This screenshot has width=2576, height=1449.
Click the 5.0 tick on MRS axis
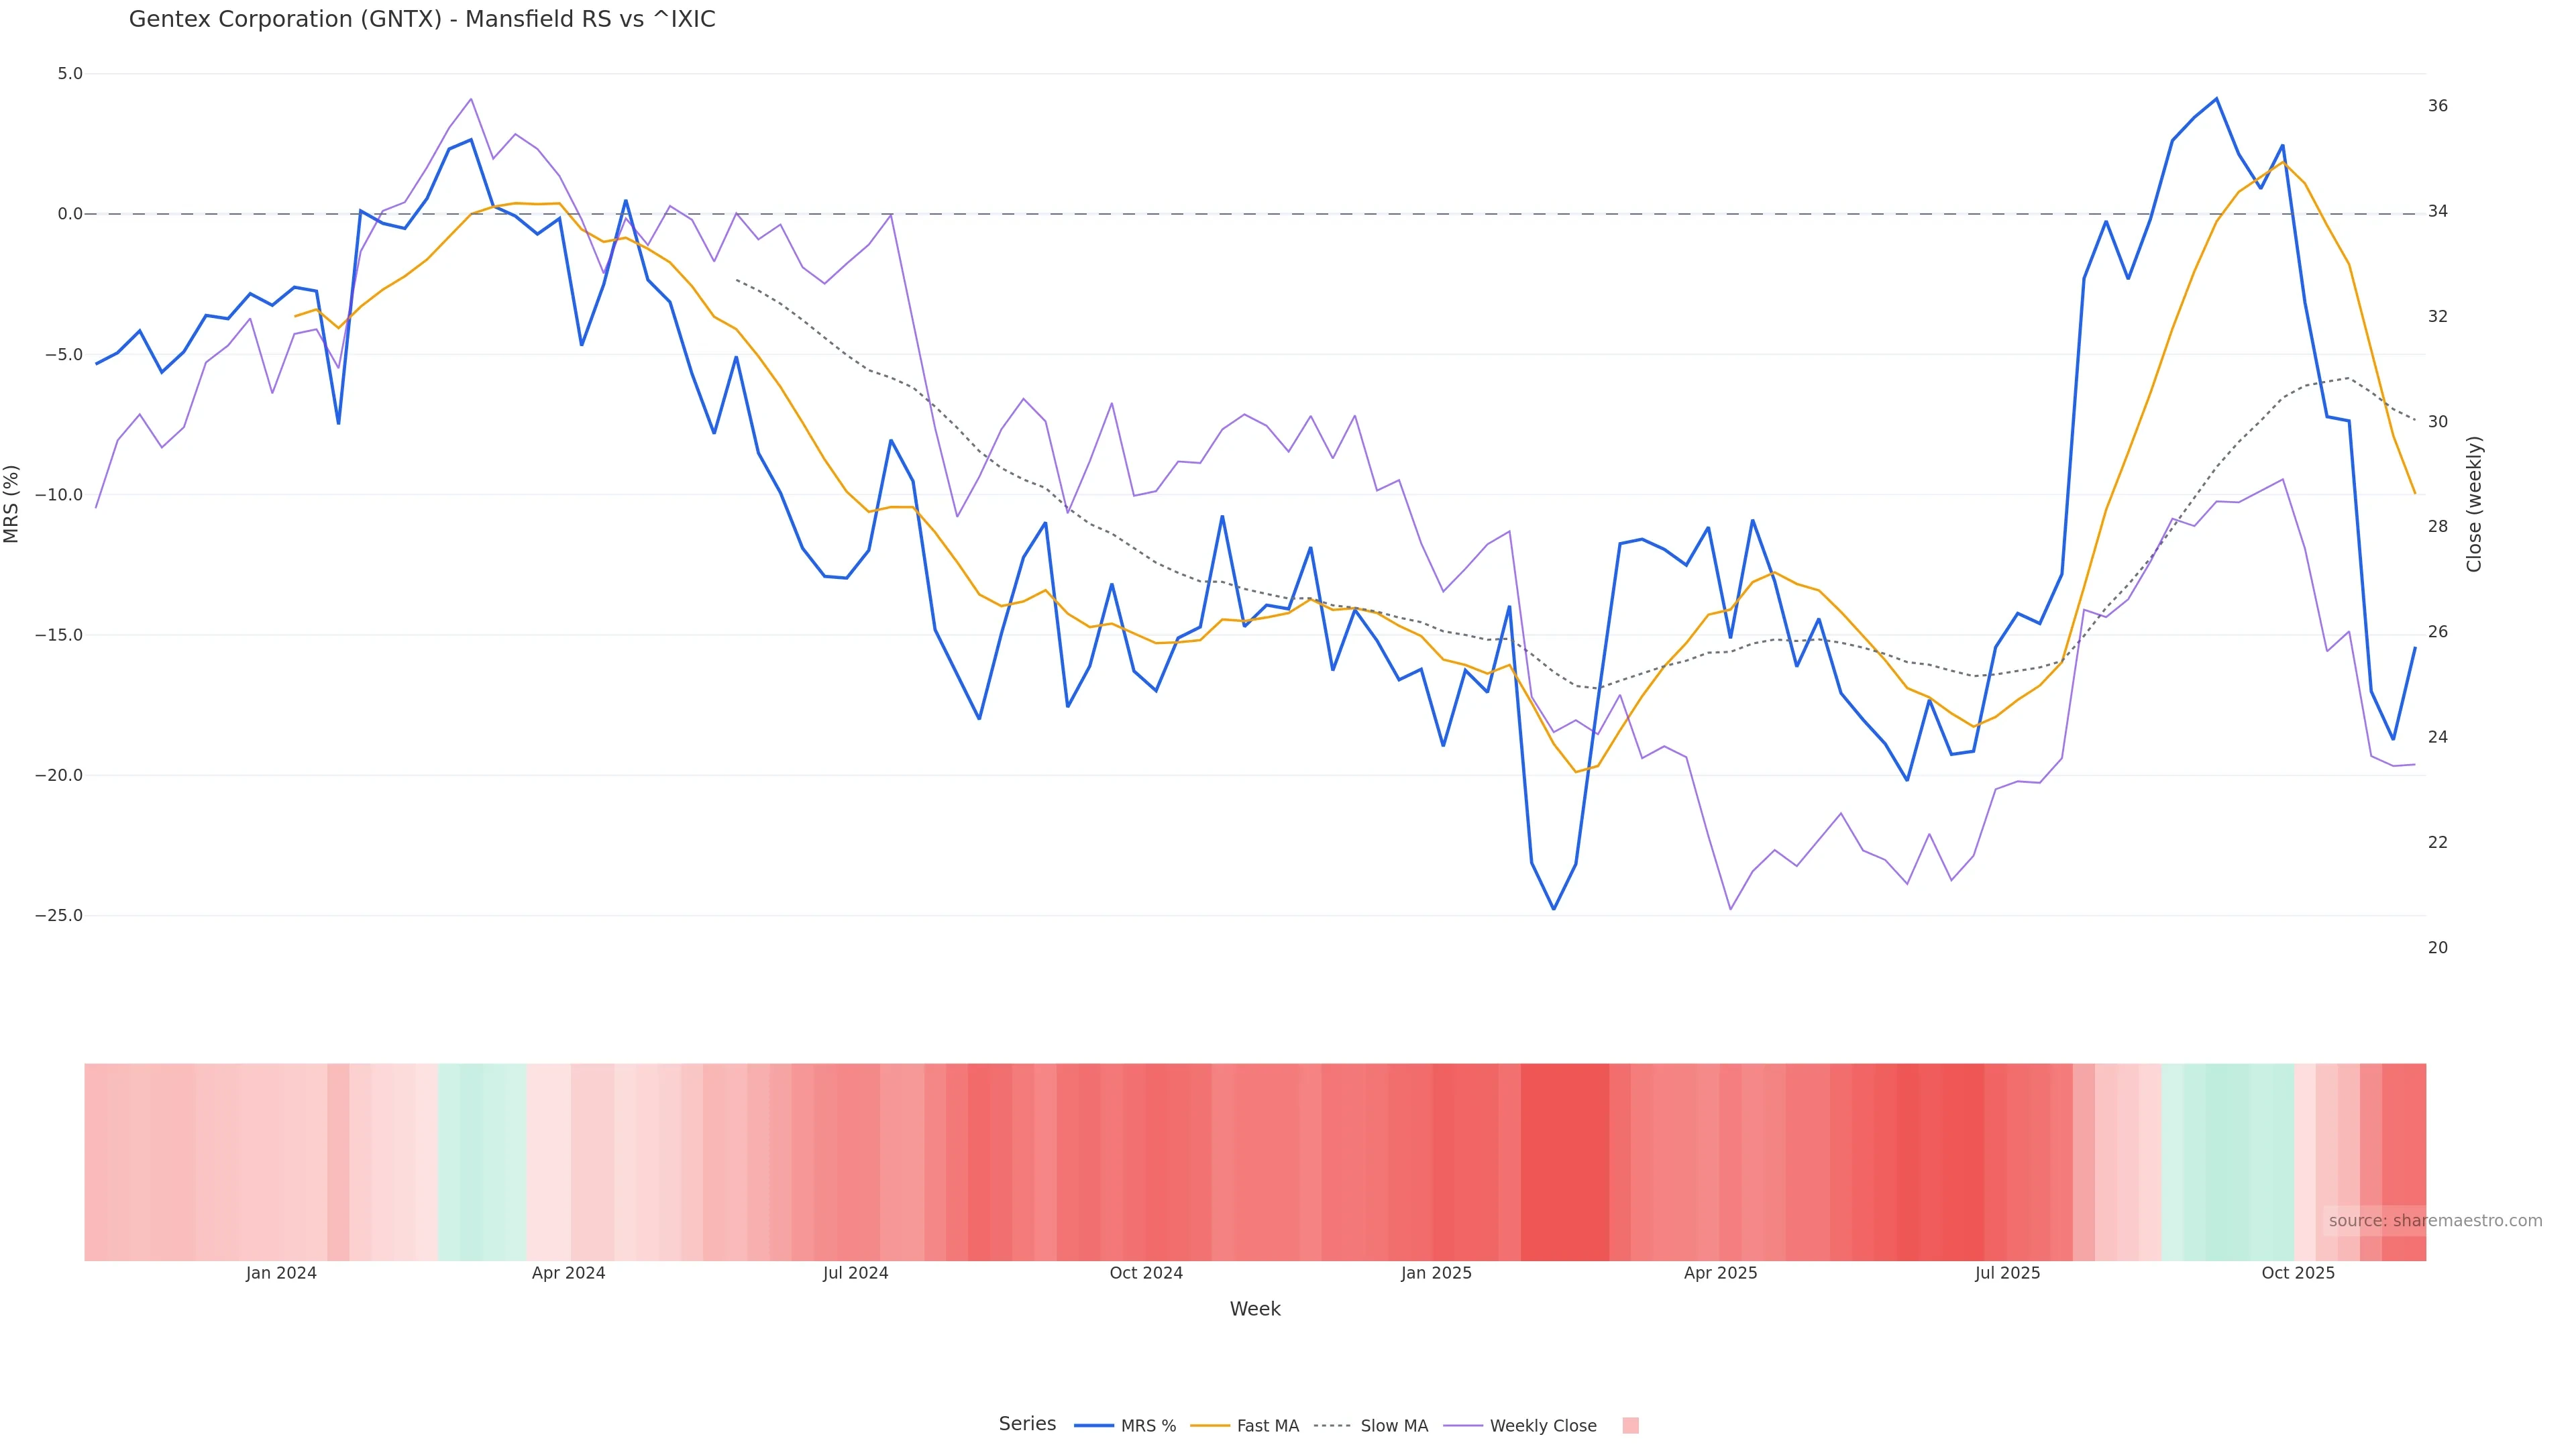pyautogui.click(x=70, y=74)
